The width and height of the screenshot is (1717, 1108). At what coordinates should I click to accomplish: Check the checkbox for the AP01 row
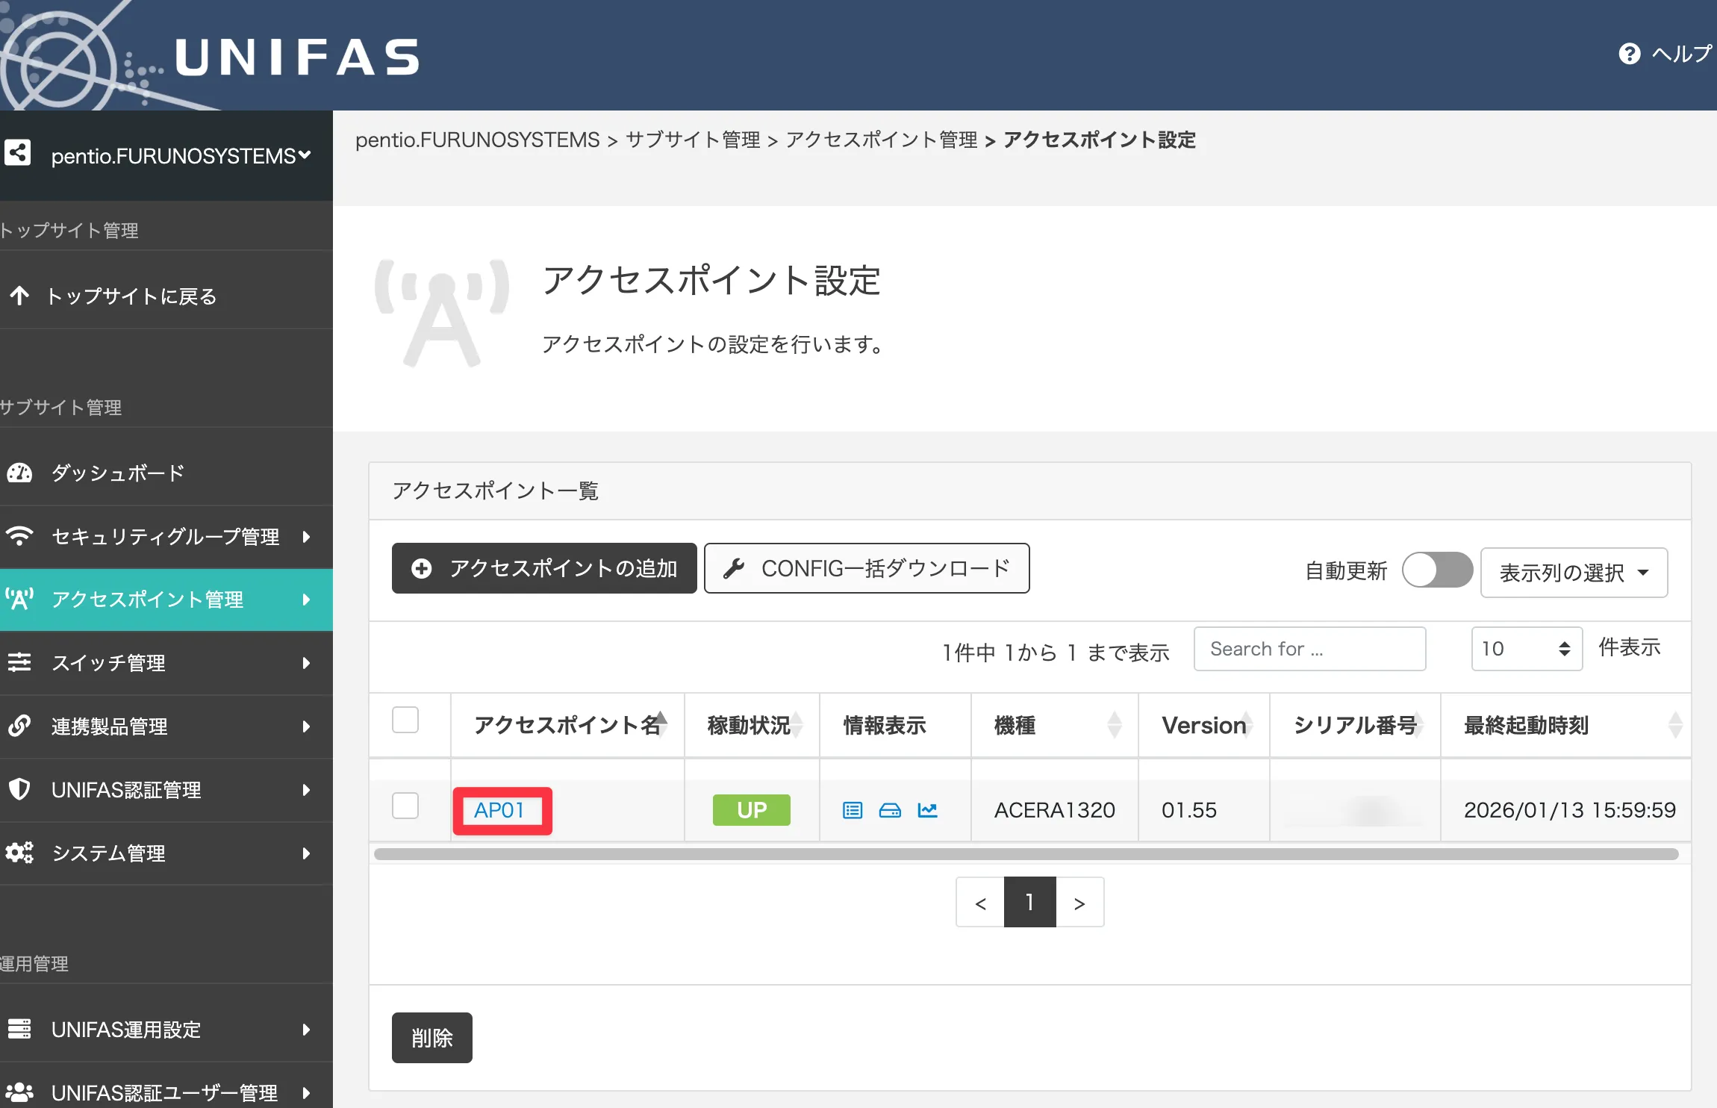click(405, 806)
